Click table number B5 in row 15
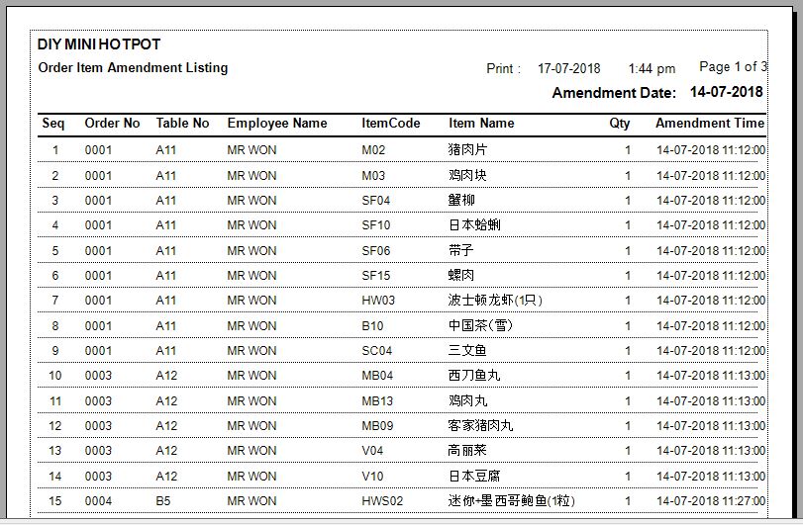This screenshot has width=803, height=525. pyautogui.click(x=163, y=501)
